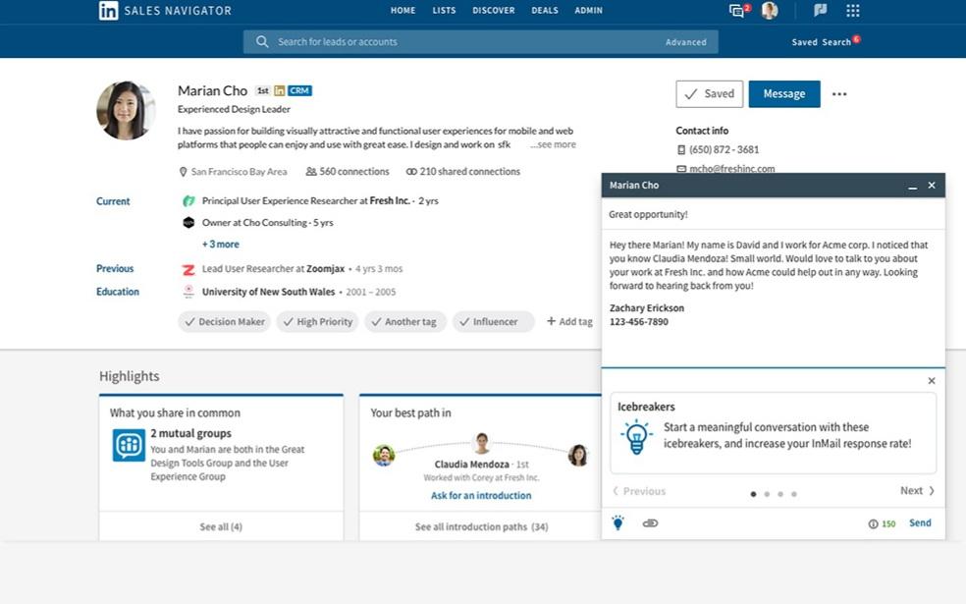
Task: Open Advanced search
Action: click(x=685, y=42)
